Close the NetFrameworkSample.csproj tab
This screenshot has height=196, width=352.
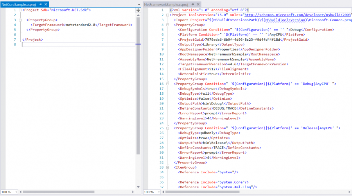point(198,4)
